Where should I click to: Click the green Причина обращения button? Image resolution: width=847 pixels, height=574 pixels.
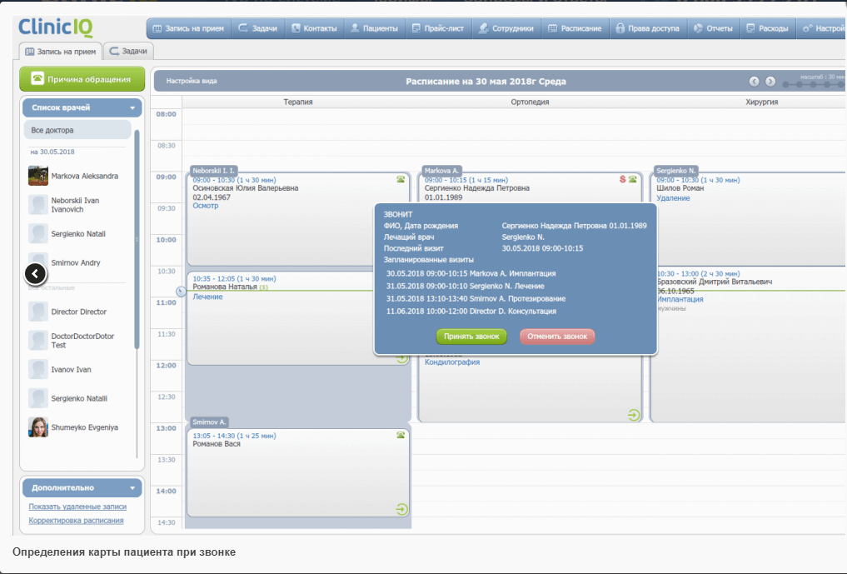point(82,79)
